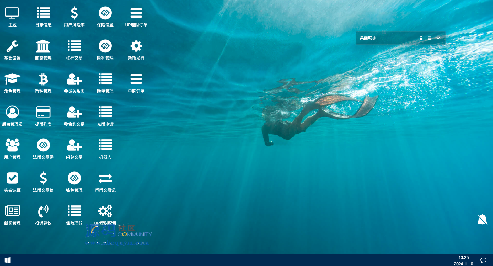The width and height of the screenshot is (493, 266).
Task: Open UP理财配置 gears icon
Action: [105, 211]
